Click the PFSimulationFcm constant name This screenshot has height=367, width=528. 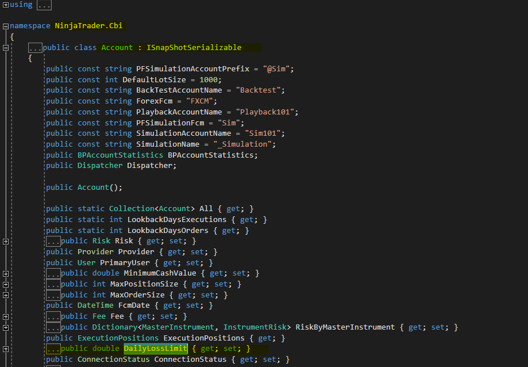pyautogui.click(x=170, y=123)
